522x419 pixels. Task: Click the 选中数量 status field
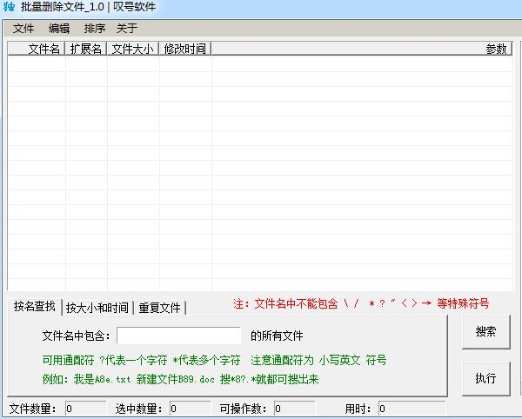[x=190, y=409]
